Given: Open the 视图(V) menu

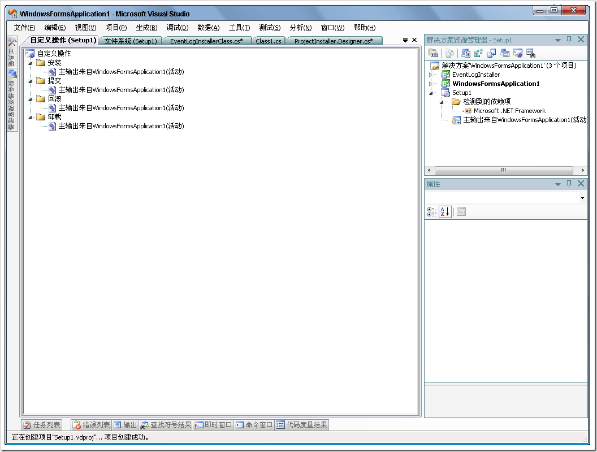Looking at the screenshot, I should 86,27.
